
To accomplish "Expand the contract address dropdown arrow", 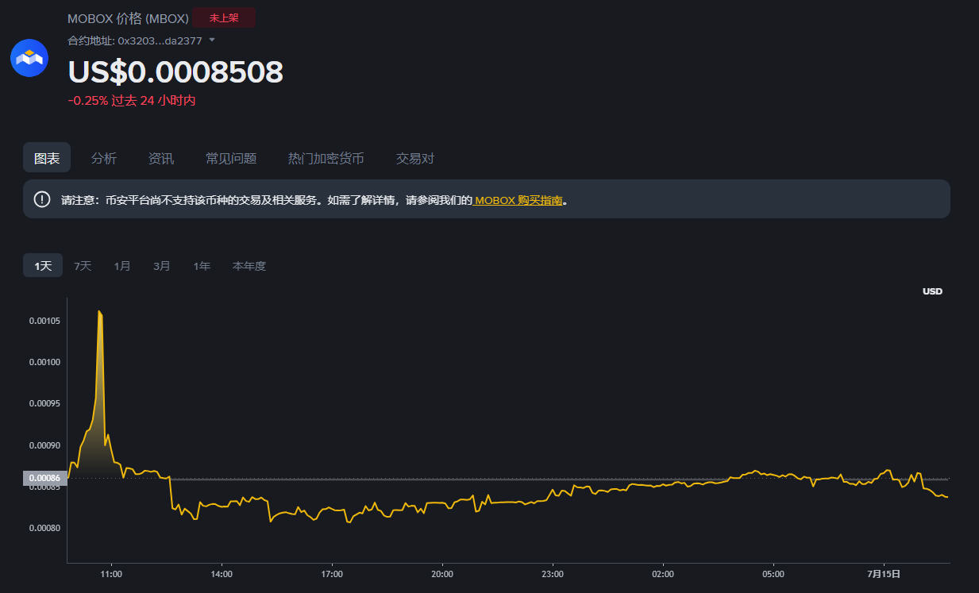I will click(x=212, y=40).
